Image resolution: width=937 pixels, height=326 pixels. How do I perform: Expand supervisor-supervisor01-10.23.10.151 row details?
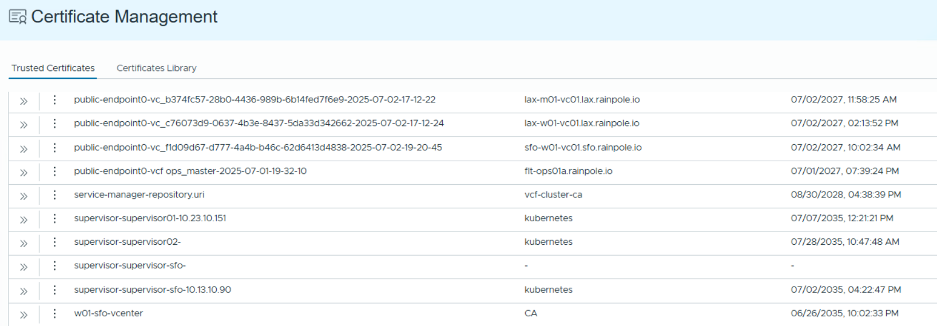tap(23, 220)
